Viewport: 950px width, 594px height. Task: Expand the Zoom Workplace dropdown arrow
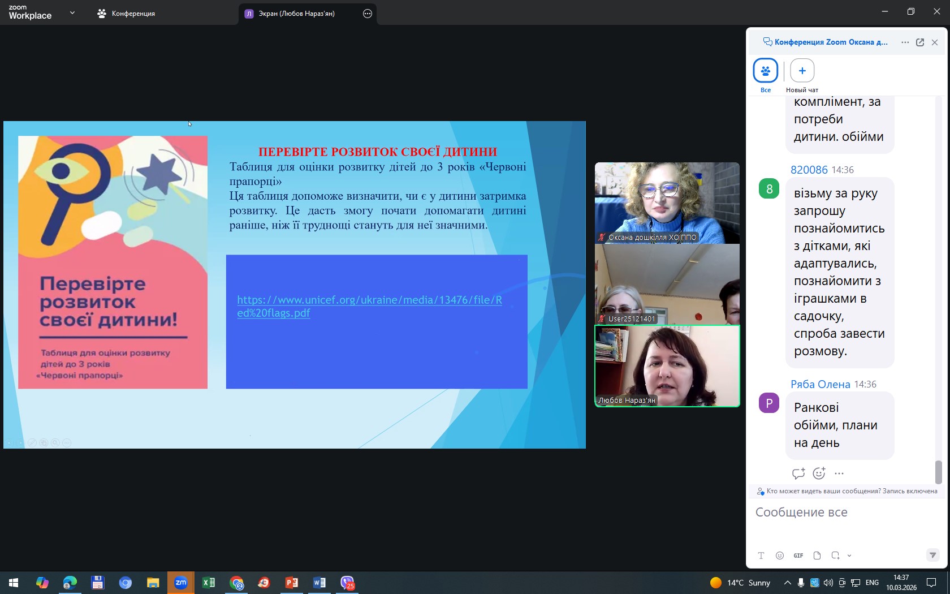[x=72, y=12]
